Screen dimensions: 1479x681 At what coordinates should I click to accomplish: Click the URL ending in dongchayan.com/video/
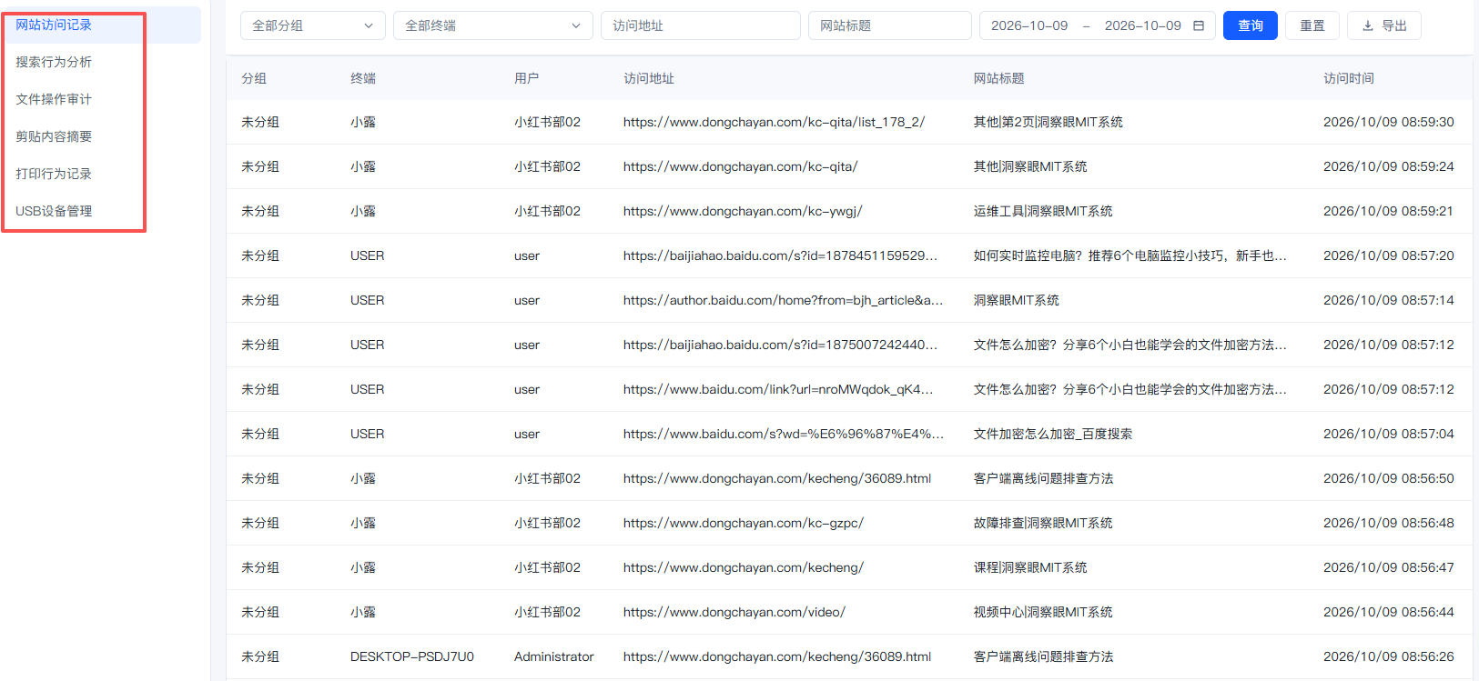(734, 612)
